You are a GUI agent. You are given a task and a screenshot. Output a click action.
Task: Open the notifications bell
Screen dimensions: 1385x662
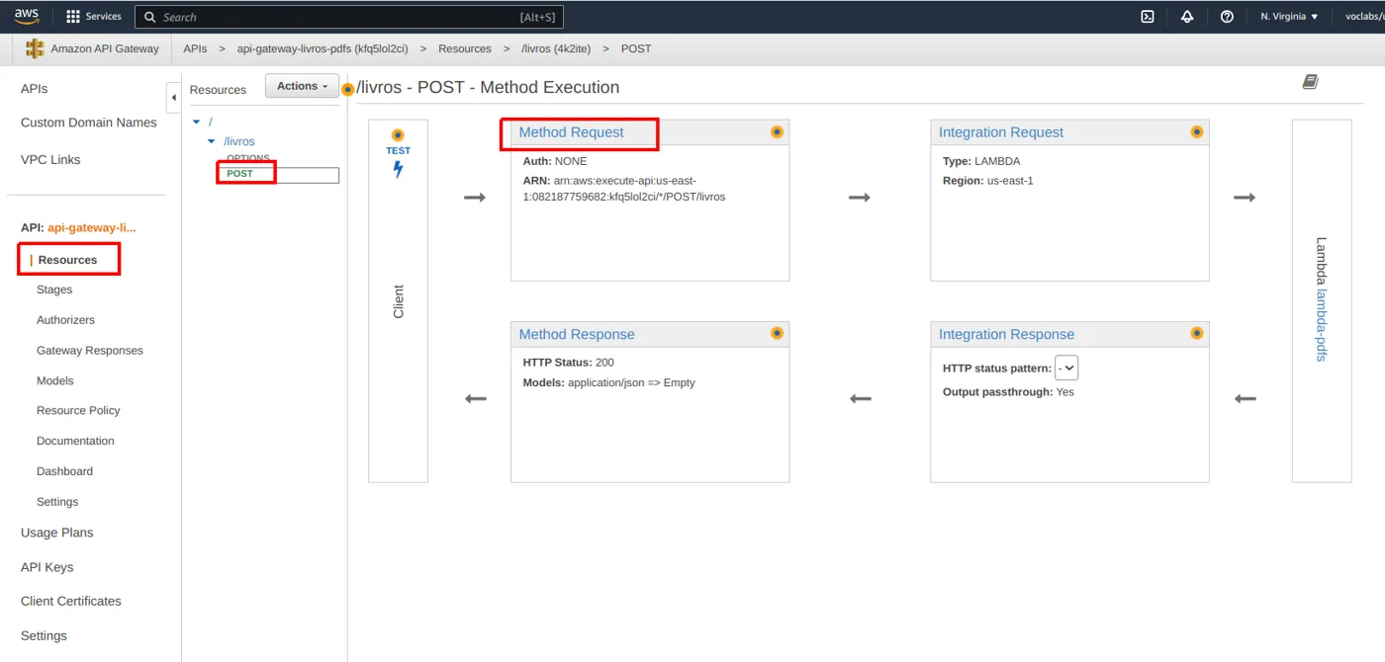coord(1187,17)
